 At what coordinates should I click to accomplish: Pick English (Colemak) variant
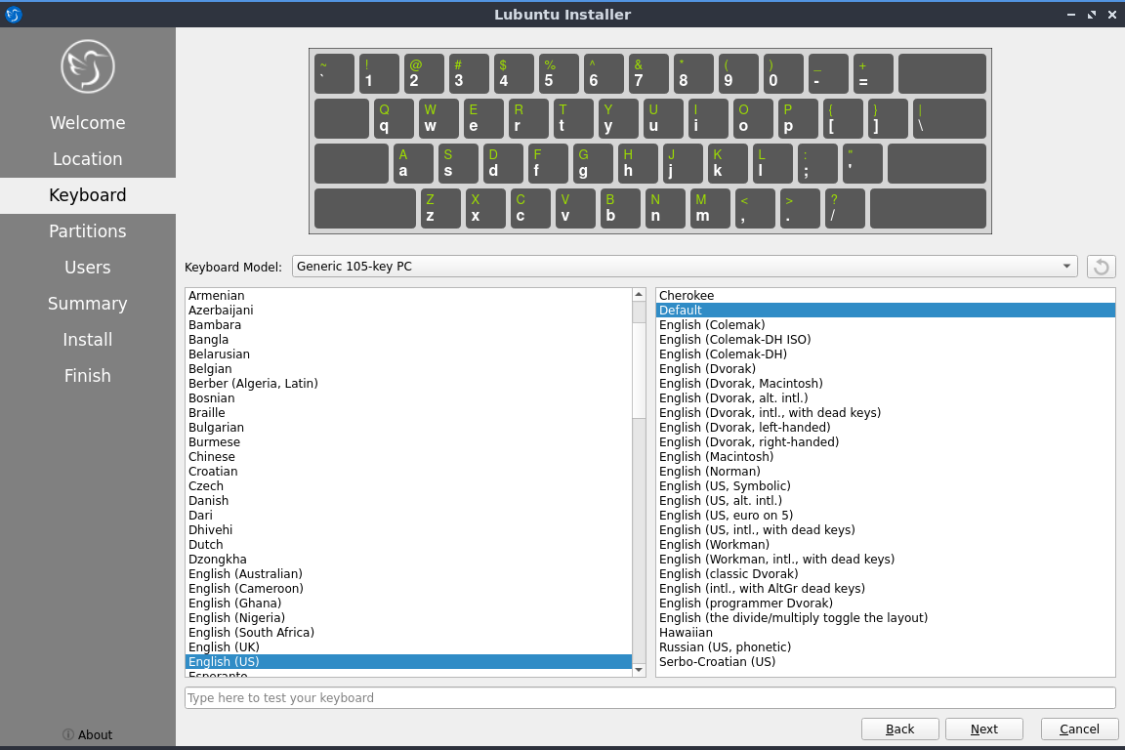pyautogui.click(x=712, y=325)
